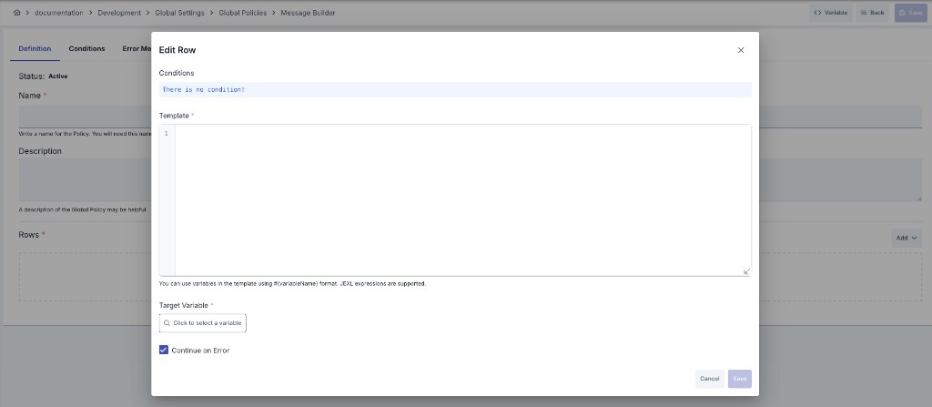Click Save in the Edit Row dialog
932x407 pixels.
click(x=739, y=379)
